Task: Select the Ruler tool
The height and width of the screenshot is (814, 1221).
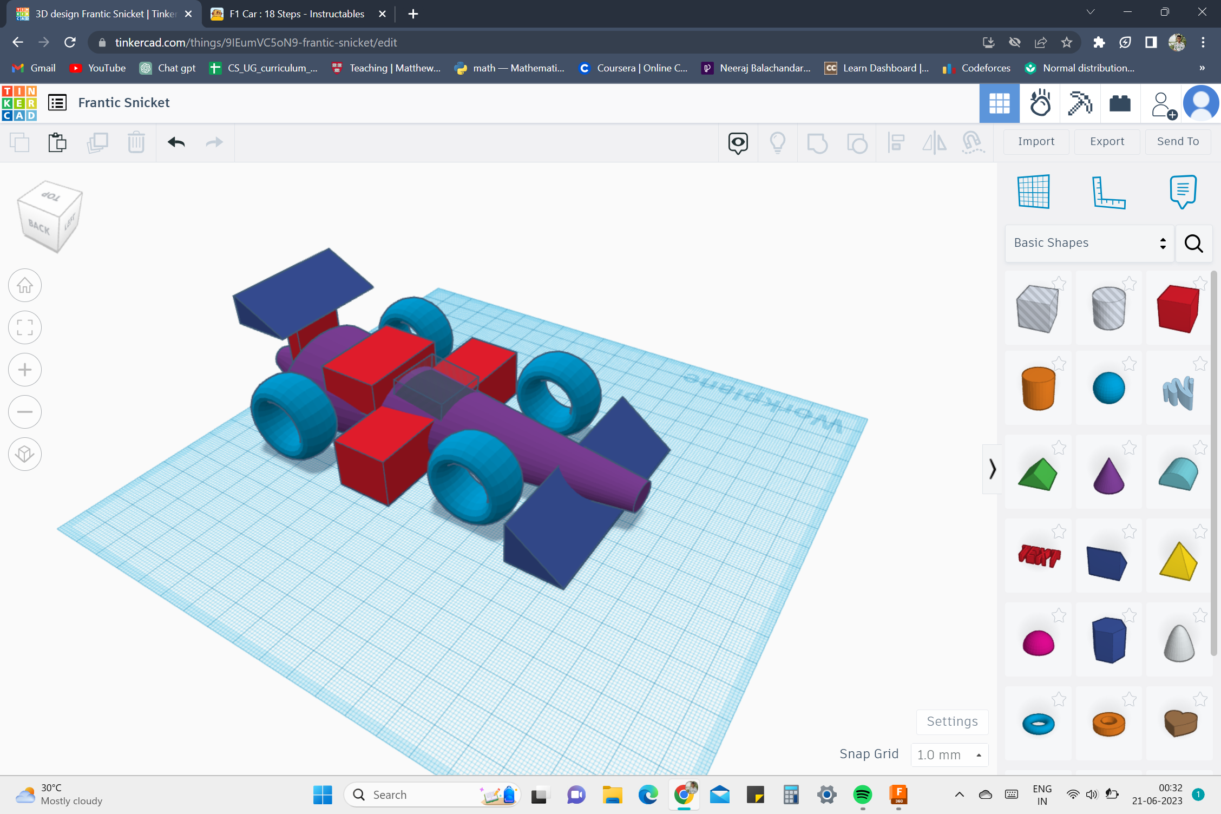Action: pyautogui.click(x=1108, y=191)
